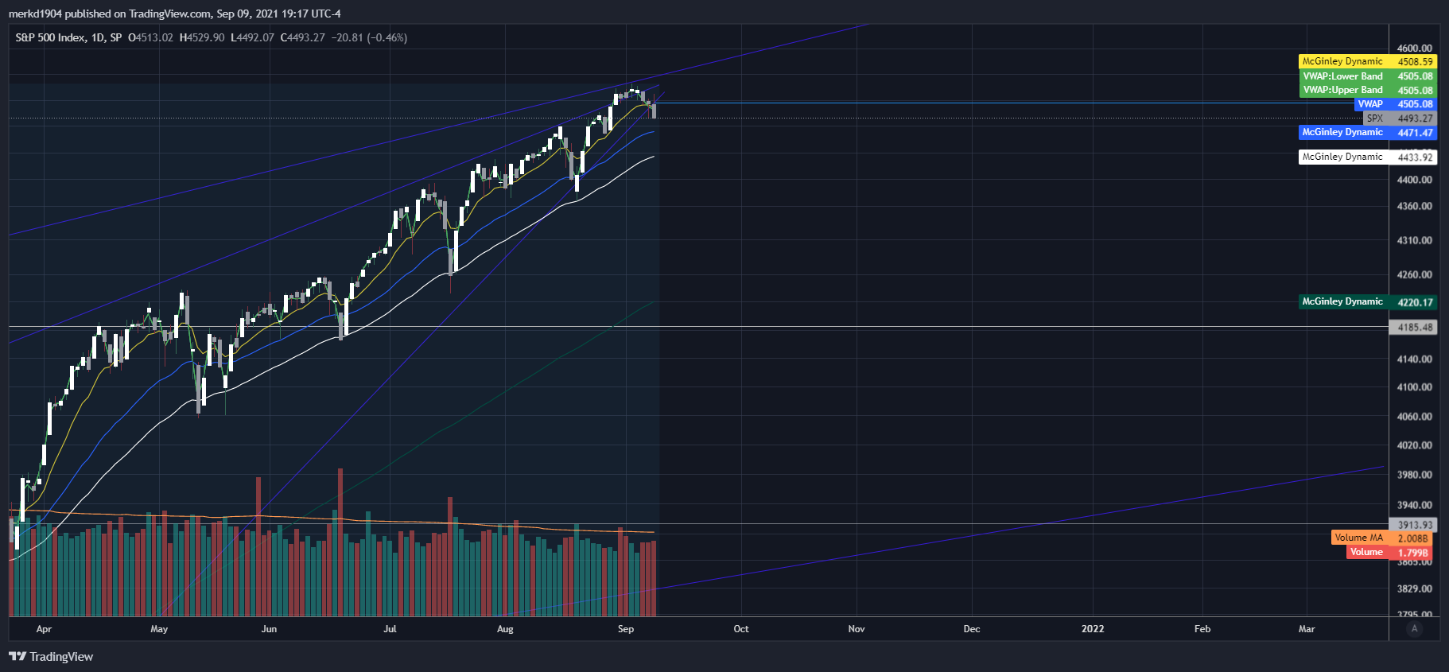This screenshot has width=1449, height=672.
Task: Click the 4100.00 price axis label
Action: click(x=1415, y=387)
